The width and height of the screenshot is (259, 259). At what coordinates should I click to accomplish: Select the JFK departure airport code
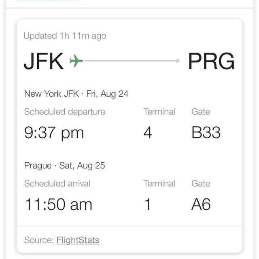click(x=44, y=61)
